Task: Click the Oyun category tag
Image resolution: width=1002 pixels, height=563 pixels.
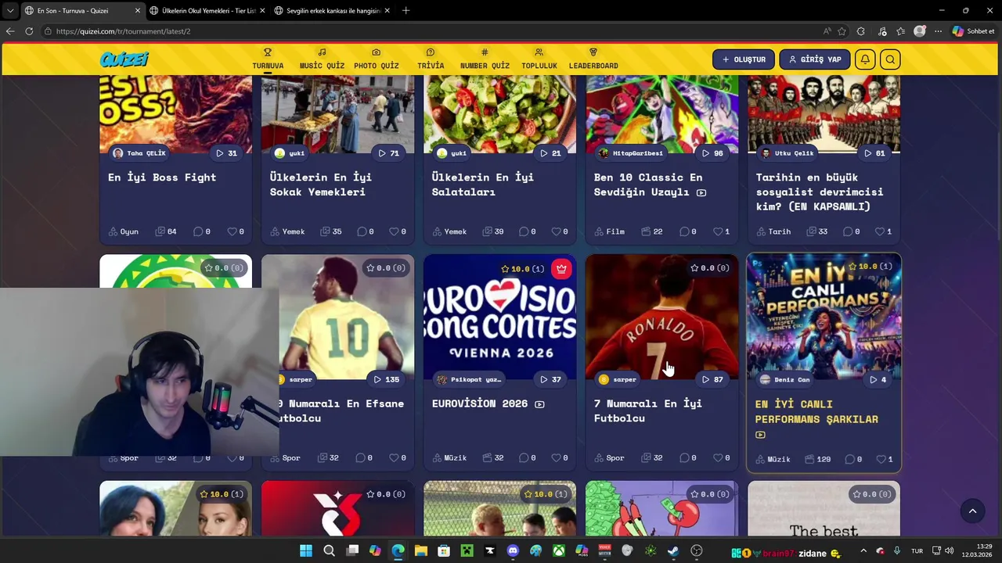Action: click(124, 231)
